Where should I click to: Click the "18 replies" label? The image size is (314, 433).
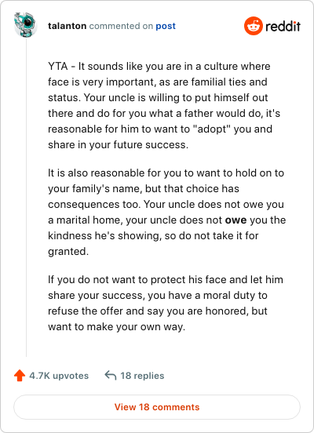click(x=142, y=376)
